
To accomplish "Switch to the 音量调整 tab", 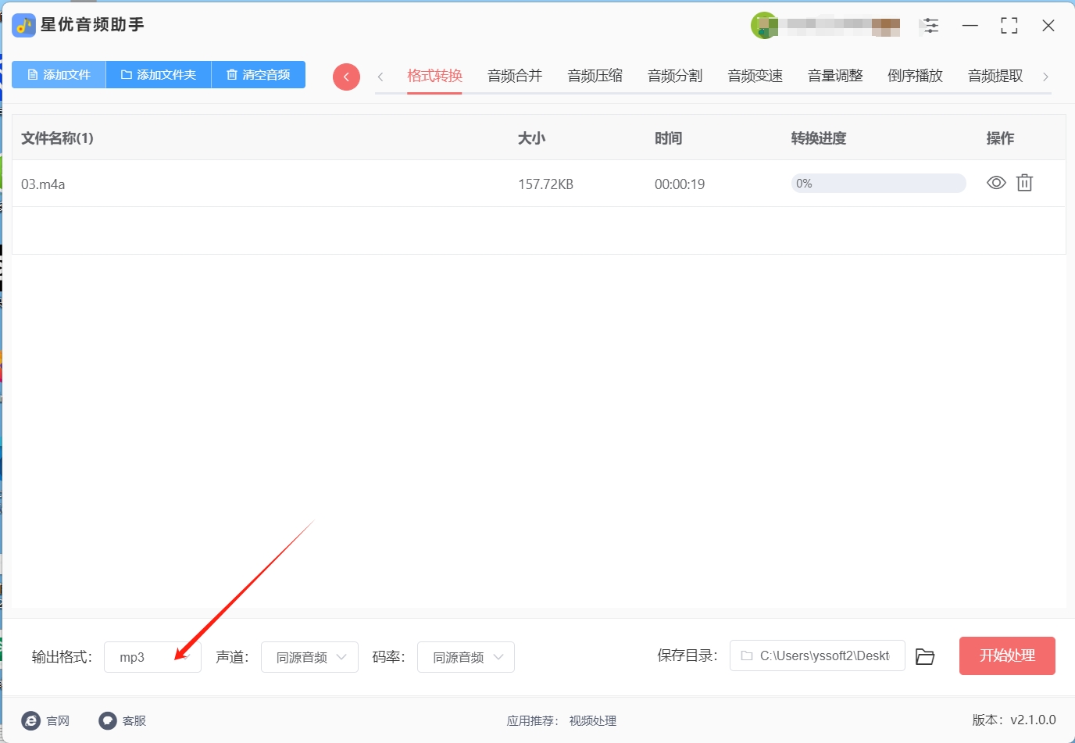I will [x=835, y=76].
